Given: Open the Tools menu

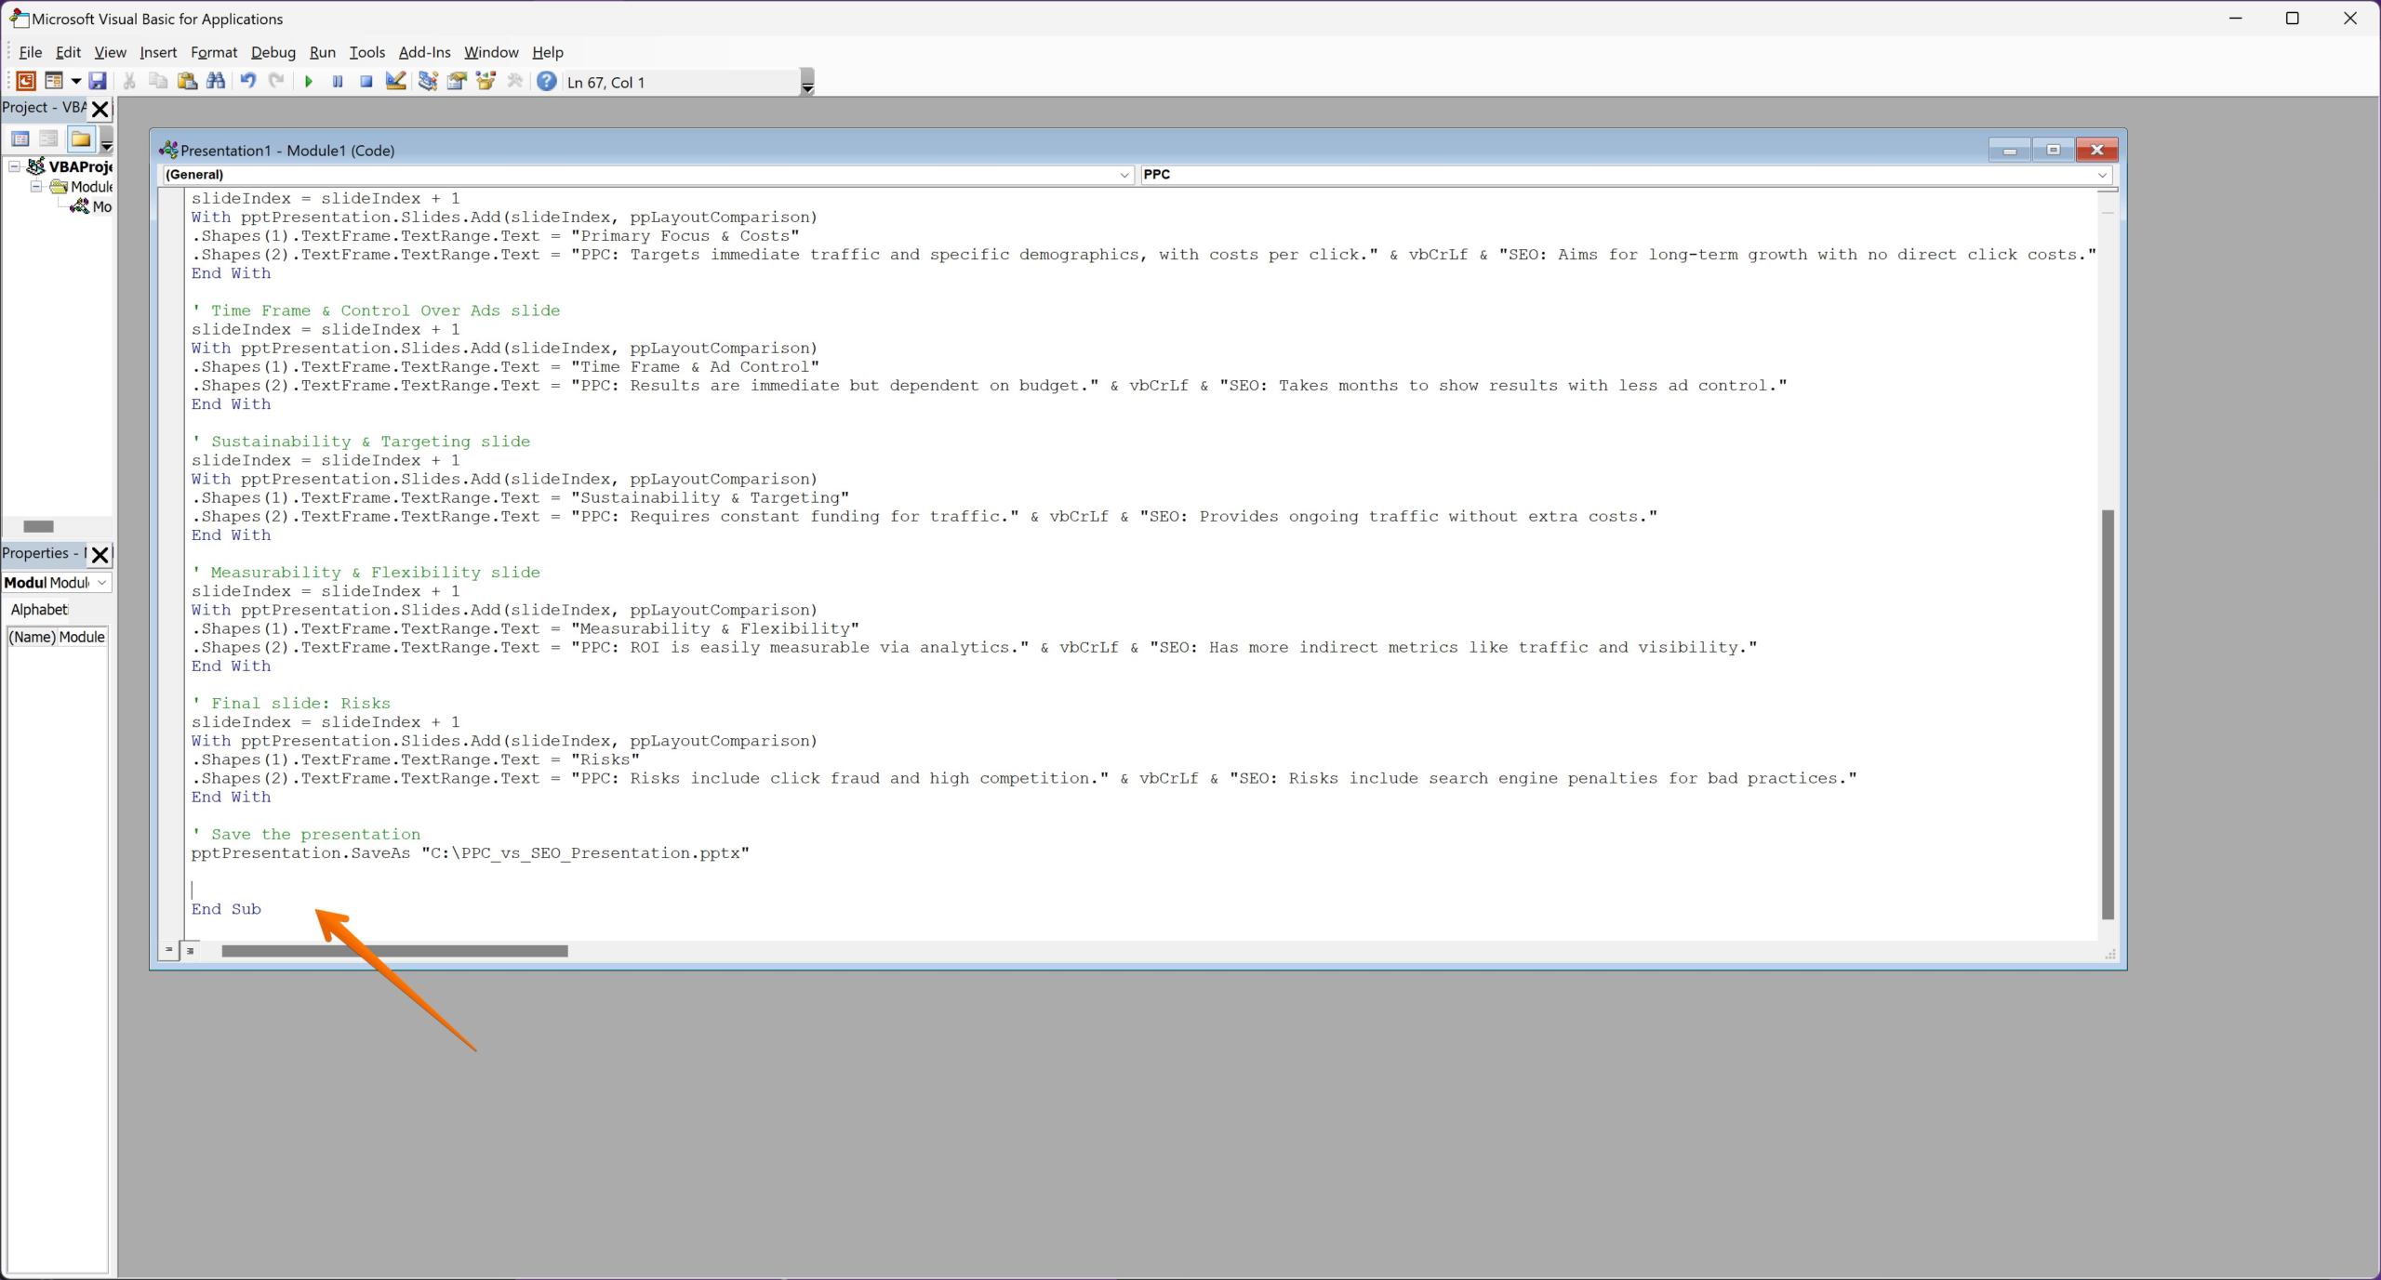Looking at the screenshot, I should click(x=366, y=53).
